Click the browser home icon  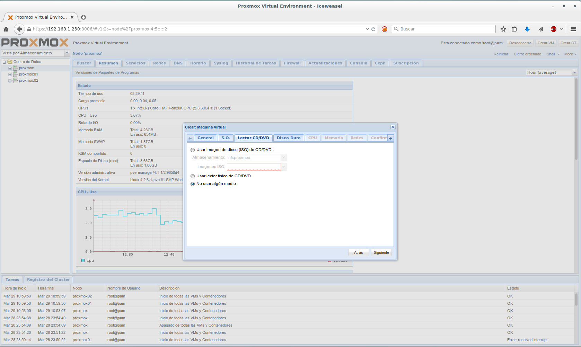(x=6, y=29)
